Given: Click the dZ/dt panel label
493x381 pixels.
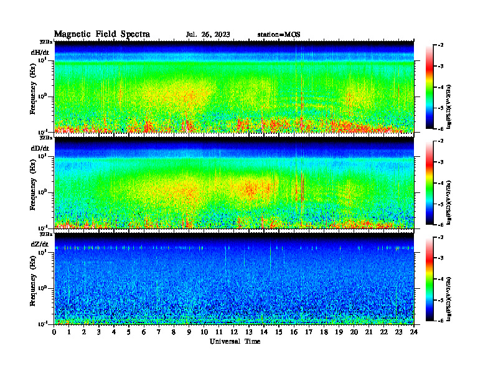Looking at the screenshot, I should pyautogui.click(x=40, y=244).
